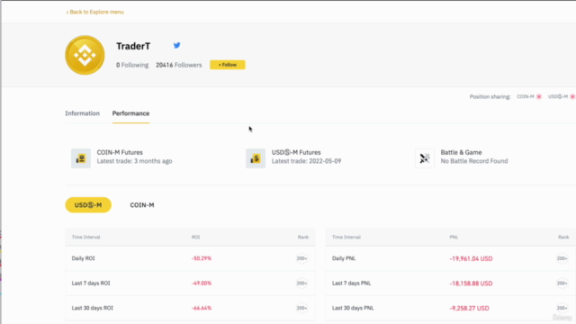This screenshot has width=576, height=324.
Task: Click the Last 7 days PNL row label
Action: pyautogui.click(x=352, y=283)
